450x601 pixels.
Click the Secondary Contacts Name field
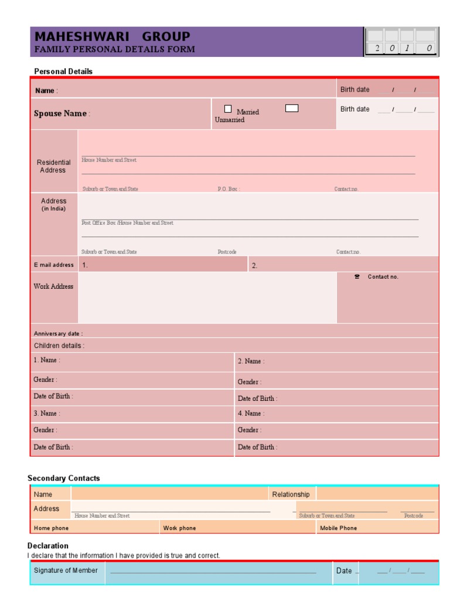click(x=169, y=494)
